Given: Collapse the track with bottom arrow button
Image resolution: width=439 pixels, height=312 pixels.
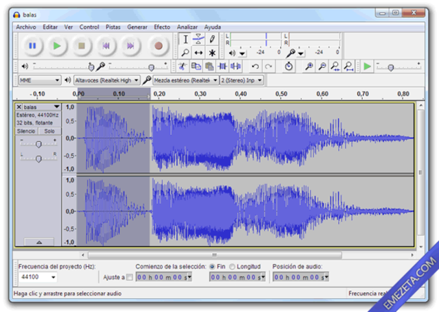Looking at the screenshot, I should [x=39, y=242].
